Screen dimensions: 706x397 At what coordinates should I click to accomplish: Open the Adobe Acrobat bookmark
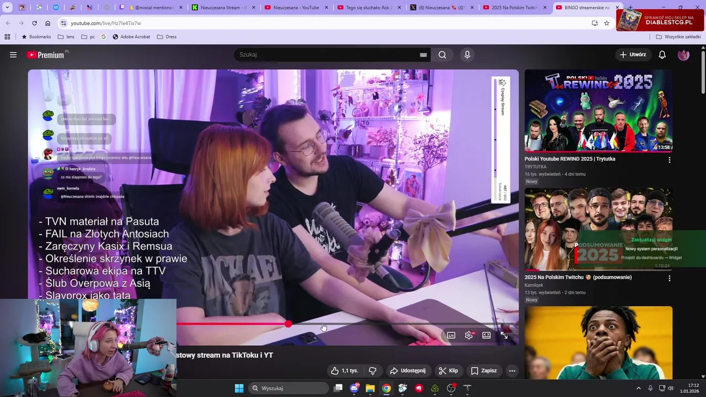[131, 37]
